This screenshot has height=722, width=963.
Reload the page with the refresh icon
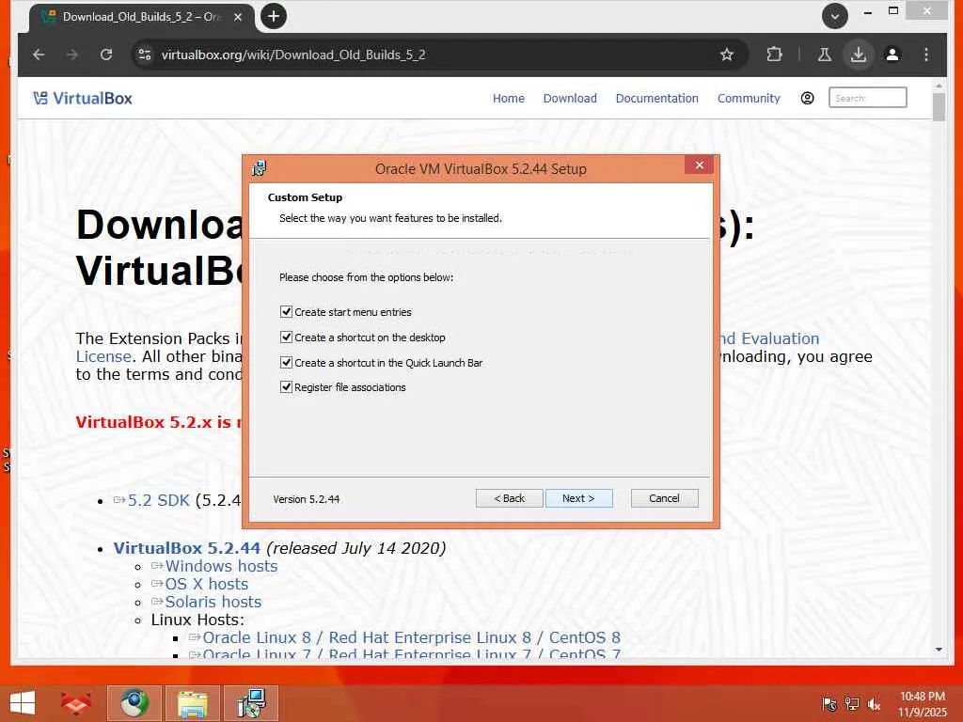pos(106,55)
